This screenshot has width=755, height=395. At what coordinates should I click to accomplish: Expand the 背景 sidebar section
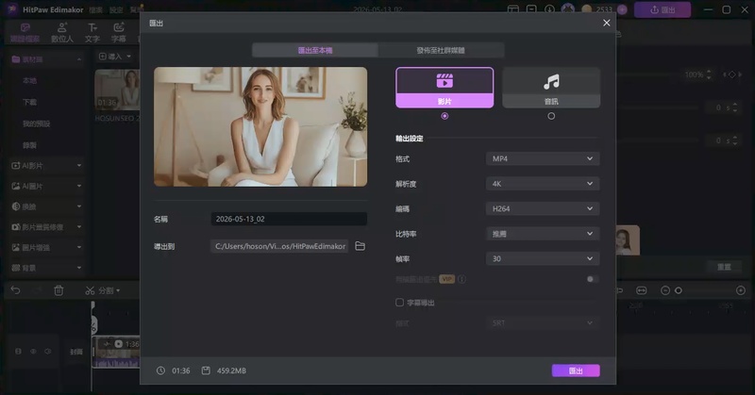coord(46,268)
